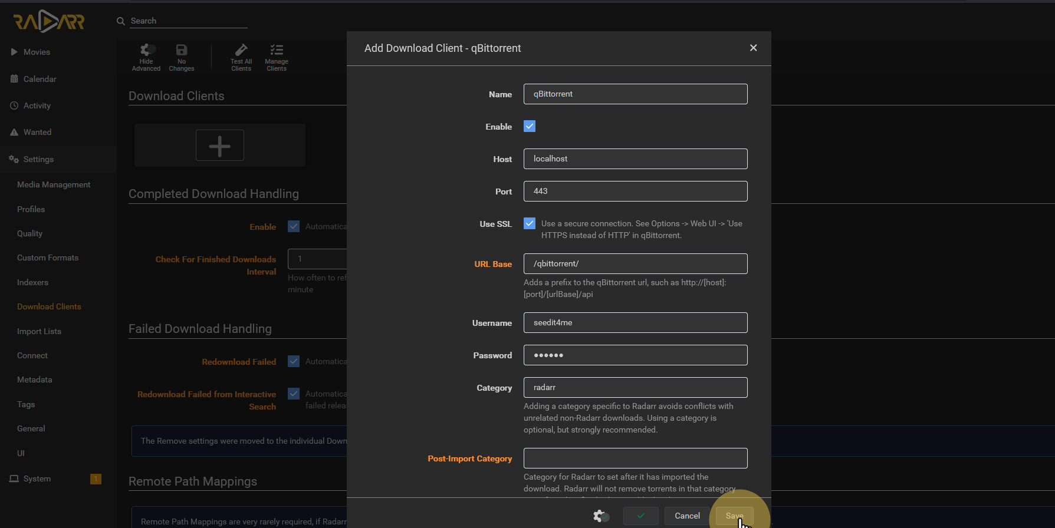
Task: Close the Add Download Client dialog
Action: pyautogui.click(x=753, y=48)
